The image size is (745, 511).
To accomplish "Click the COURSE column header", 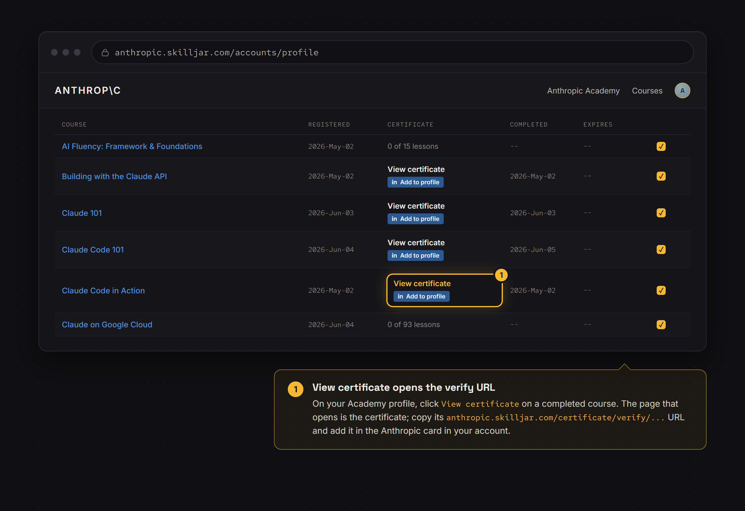I will (x=74, y=124).
